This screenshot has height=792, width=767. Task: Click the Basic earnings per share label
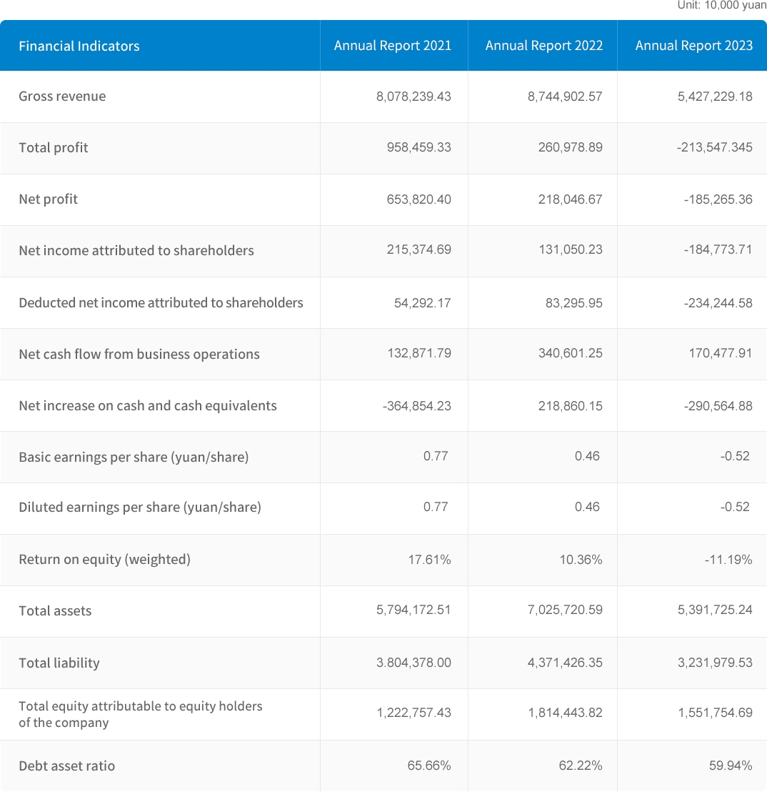click(x=134, y=457)
